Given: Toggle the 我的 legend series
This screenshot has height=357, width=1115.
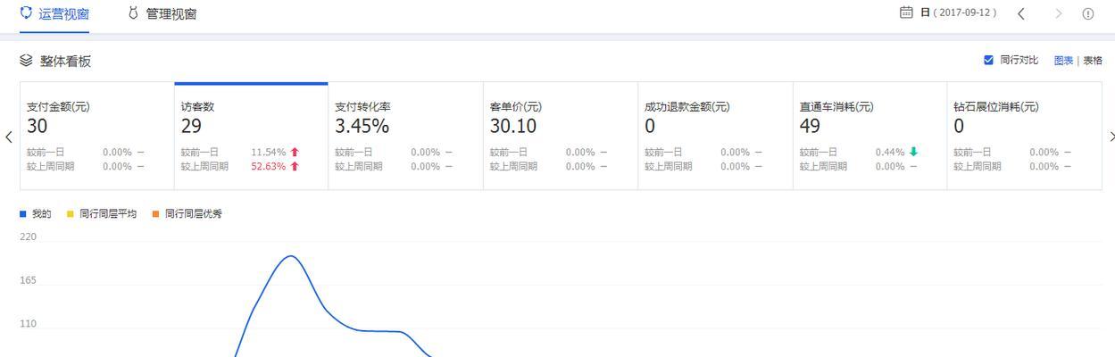Looking at the screenshot, I should pyautogui.click(x=36, y=214).
